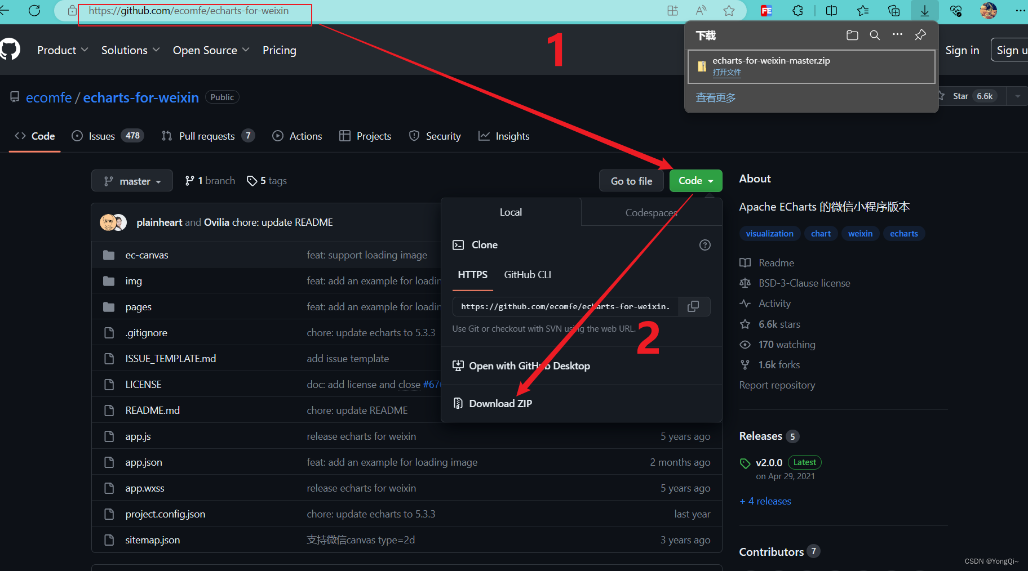Open browser profile avatar
This screenshot has height=571, width=1028.
988,11
